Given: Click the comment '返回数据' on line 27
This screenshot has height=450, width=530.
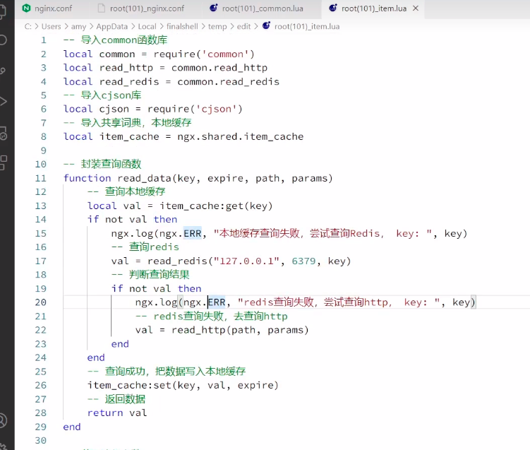Looking at the screenshot, I should click(125, 399).
